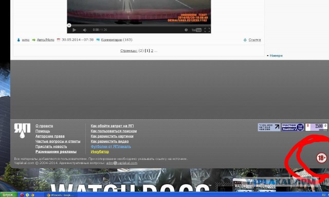
Task: Click the admin email address link
Action: pyautogui.click(x=122, y=163)
